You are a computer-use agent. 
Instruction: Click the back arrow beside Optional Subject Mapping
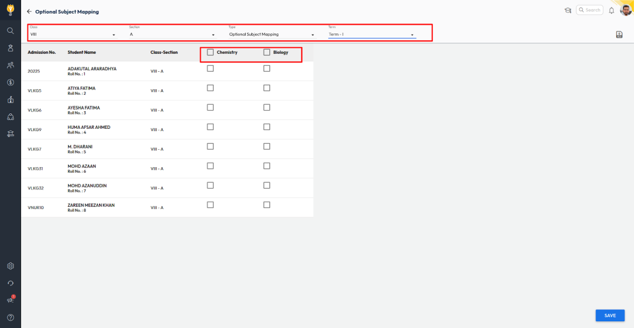[x=29, y=12]
